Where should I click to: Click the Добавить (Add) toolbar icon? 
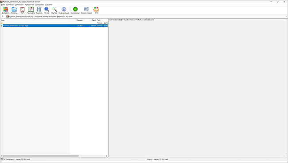(x=6, y=10)
